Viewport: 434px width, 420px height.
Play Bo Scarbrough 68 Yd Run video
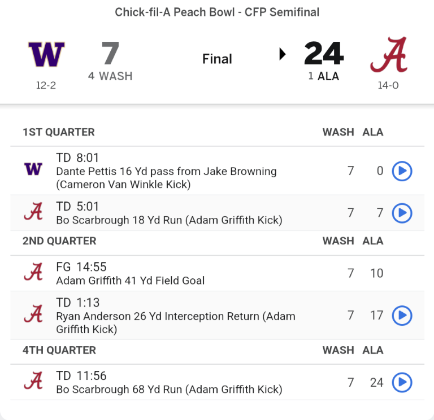pyautogui.click(x=402, y=382)
